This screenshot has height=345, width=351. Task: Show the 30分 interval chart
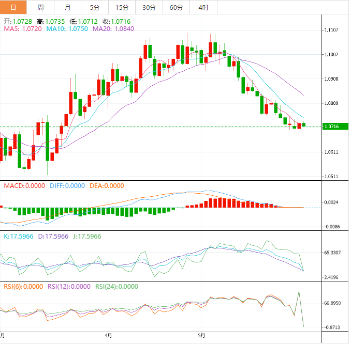(x=149, y=7)
